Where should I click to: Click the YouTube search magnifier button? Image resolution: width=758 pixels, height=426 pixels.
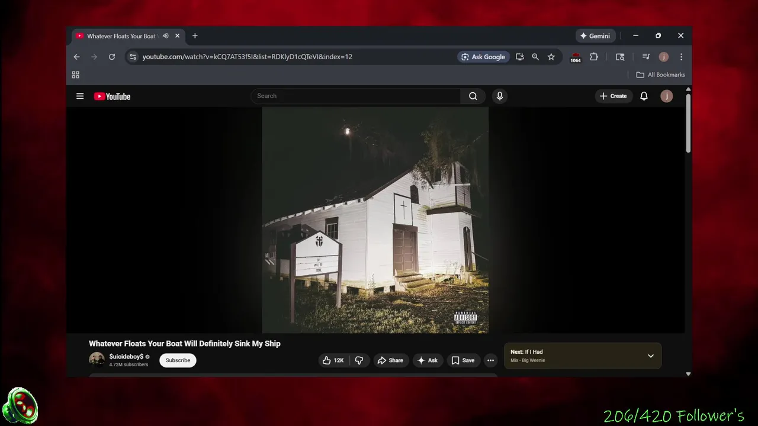pyautogui.click(x=473, y=96)
